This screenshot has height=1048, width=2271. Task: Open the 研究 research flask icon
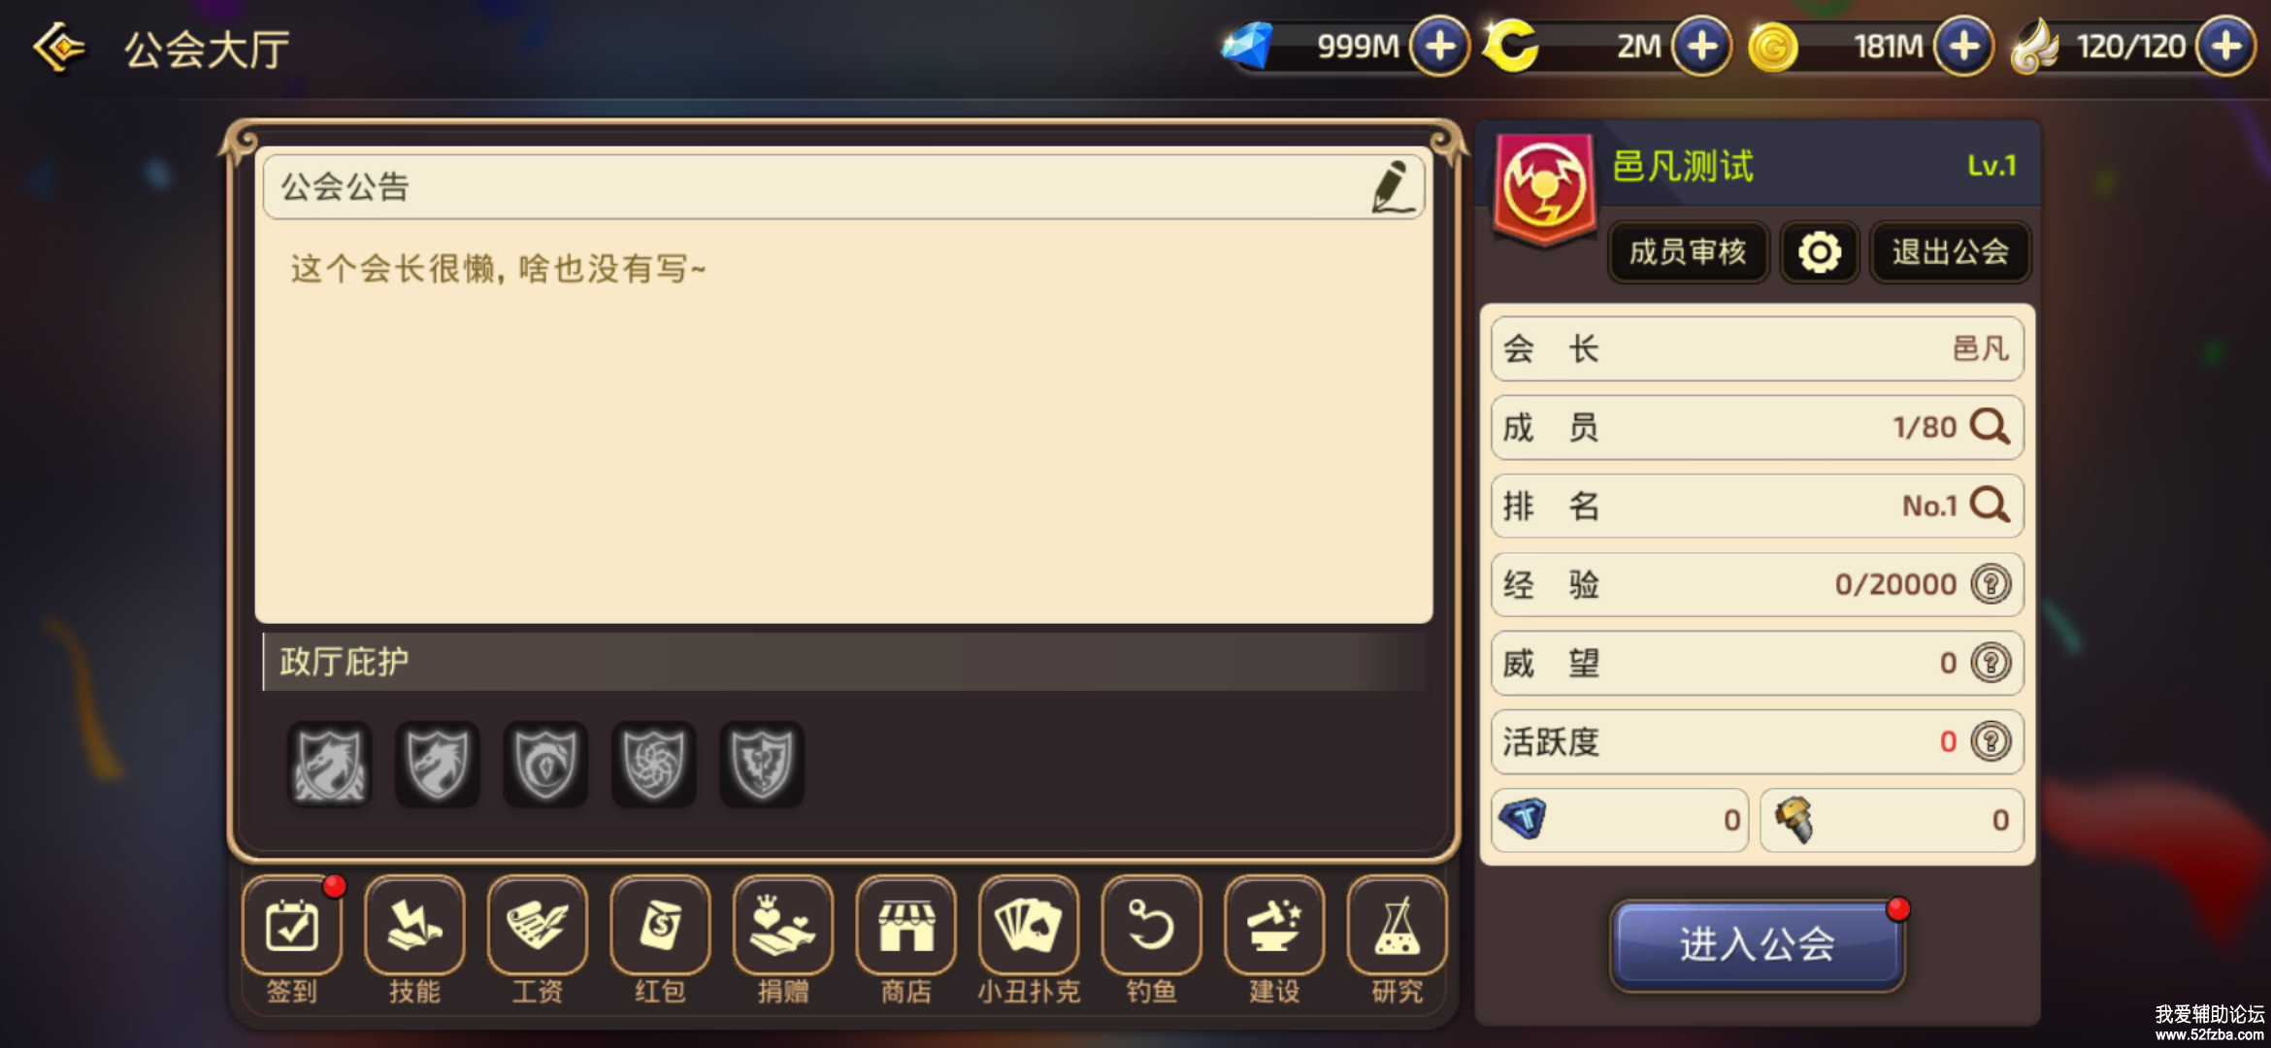click(x=1398, y=927)
